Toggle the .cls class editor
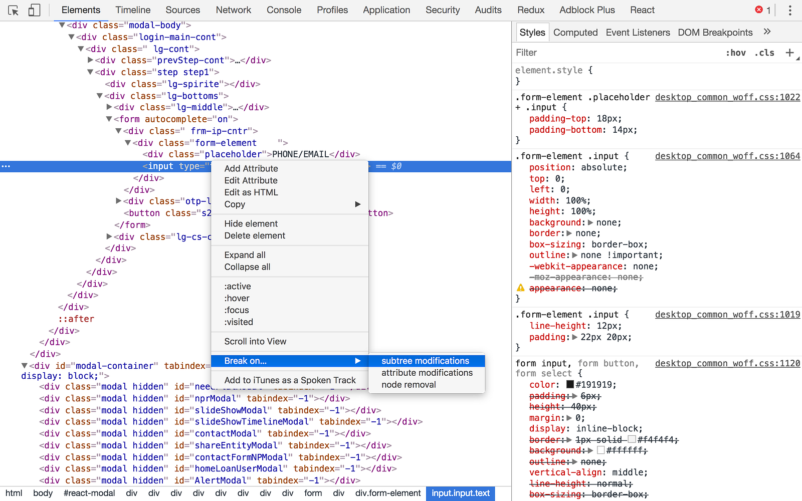Image resolution: width=802 pixels, height=501 pixels. pyautogui.click(x=765, y=53)
